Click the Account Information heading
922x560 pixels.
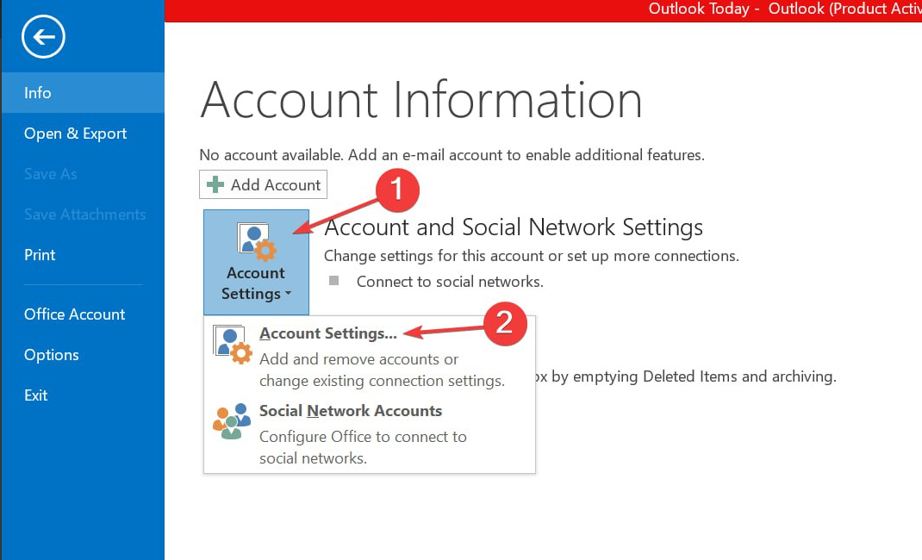click(x=421, y=101)
